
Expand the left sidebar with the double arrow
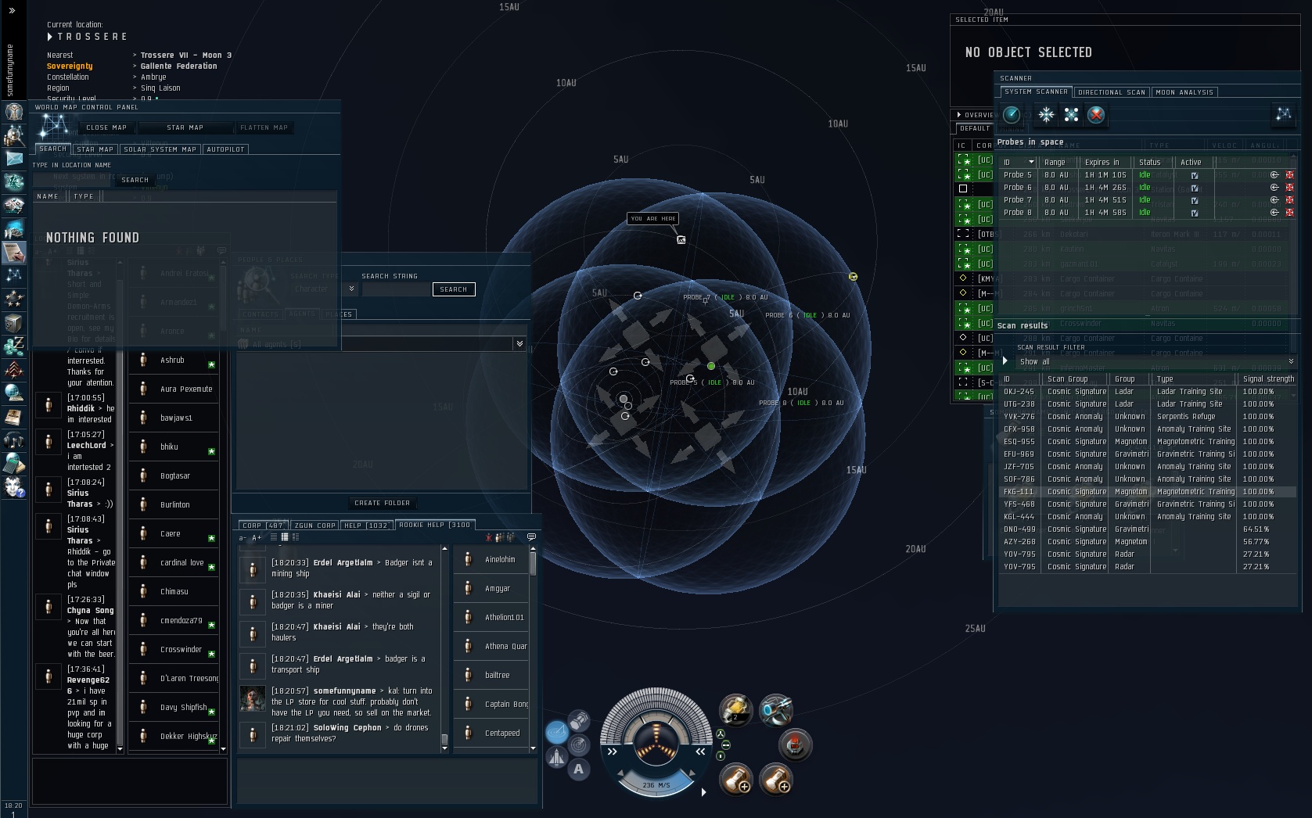tap(12, 10)
